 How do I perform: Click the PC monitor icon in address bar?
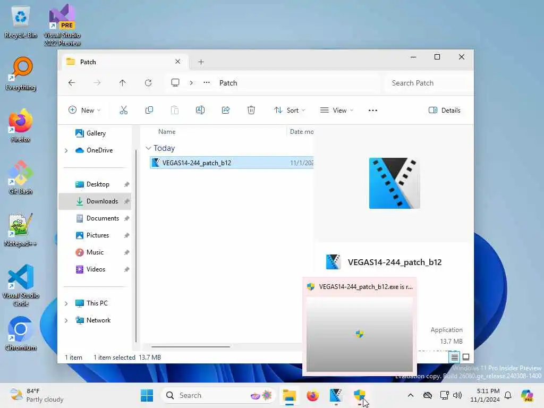pos(175,82)
